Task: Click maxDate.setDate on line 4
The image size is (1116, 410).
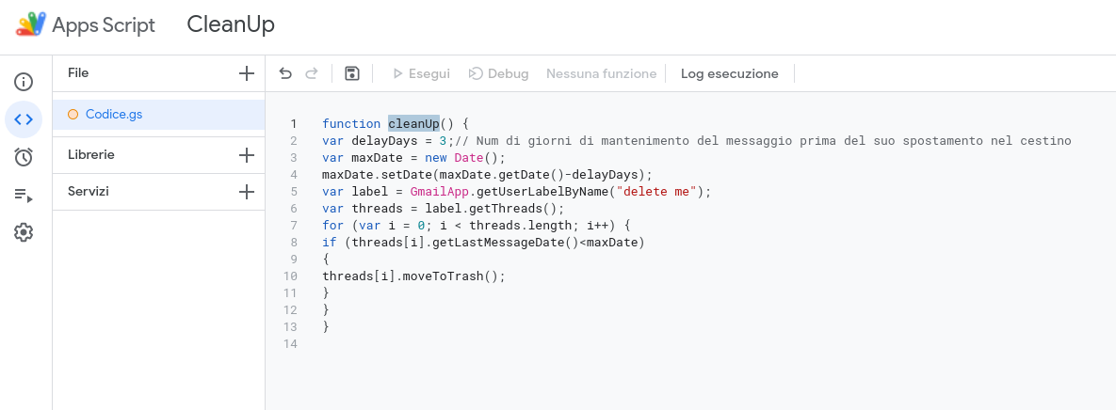Action: tap(378, 175)
